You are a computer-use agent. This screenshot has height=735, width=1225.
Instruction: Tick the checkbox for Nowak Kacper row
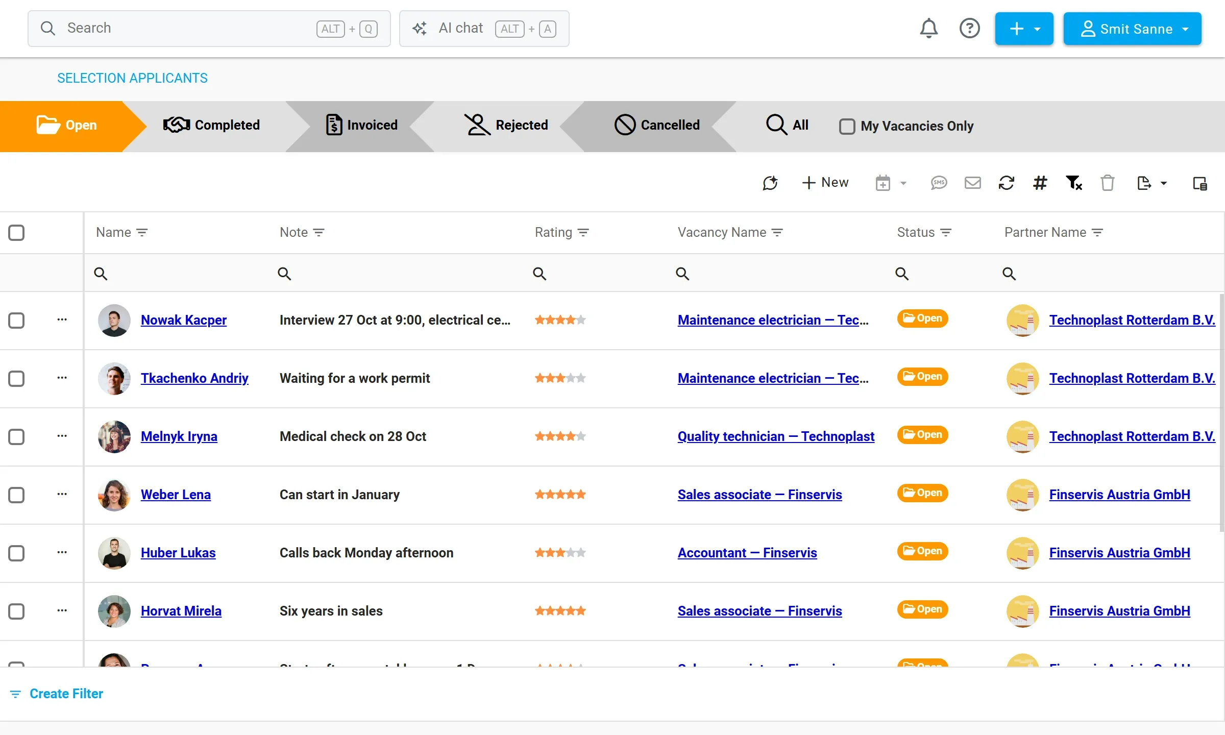(16, 321)
